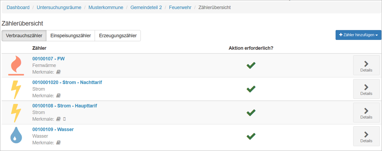Image resolution: width=382 pixels, height=151 pixels.
Task: Click the water drop icon for Wasser
Action: (x=16, y=136)
